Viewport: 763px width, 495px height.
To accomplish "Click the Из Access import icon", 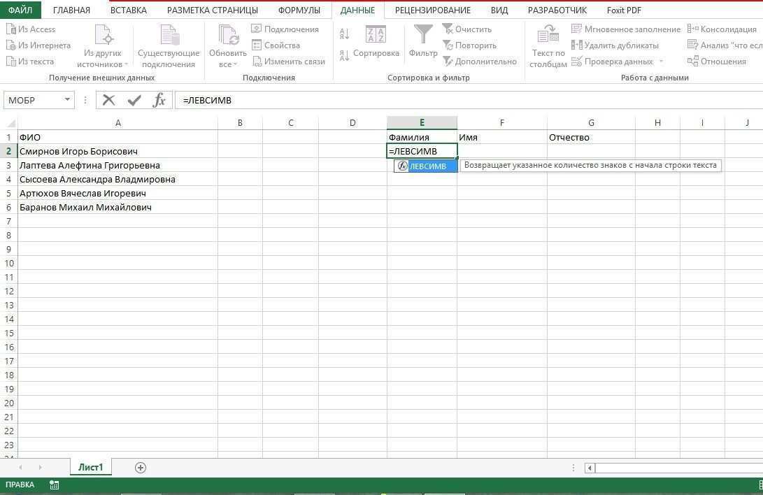I will click(x=10, y=29).
